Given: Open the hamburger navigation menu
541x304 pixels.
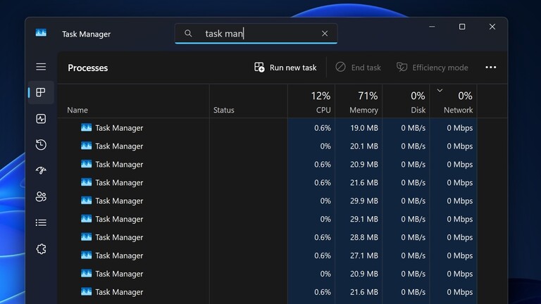Looking at the screenshot, I should tap(41, 67).
